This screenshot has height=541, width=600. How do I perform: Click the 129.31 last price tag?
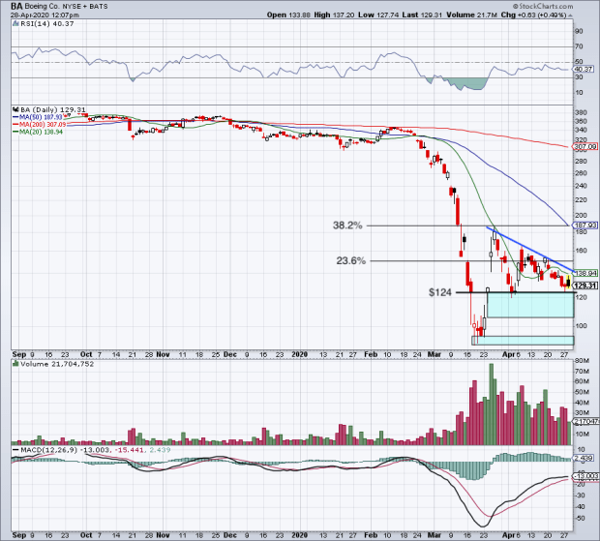coord(585,286)
